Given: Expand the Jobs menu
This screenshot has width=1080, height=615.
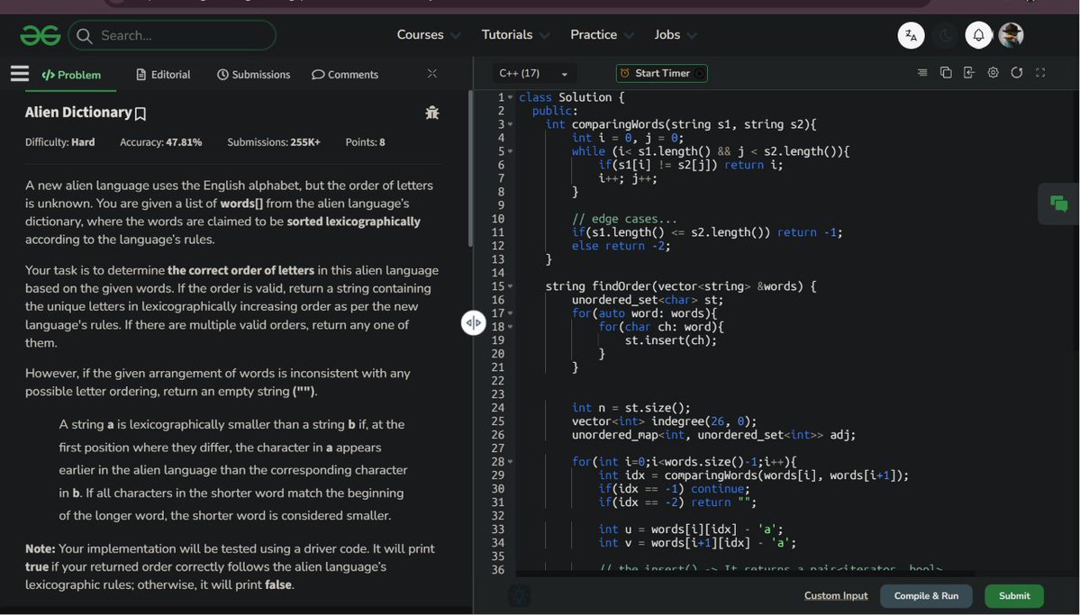Looking at the screenshot, I should click(675, 35).
